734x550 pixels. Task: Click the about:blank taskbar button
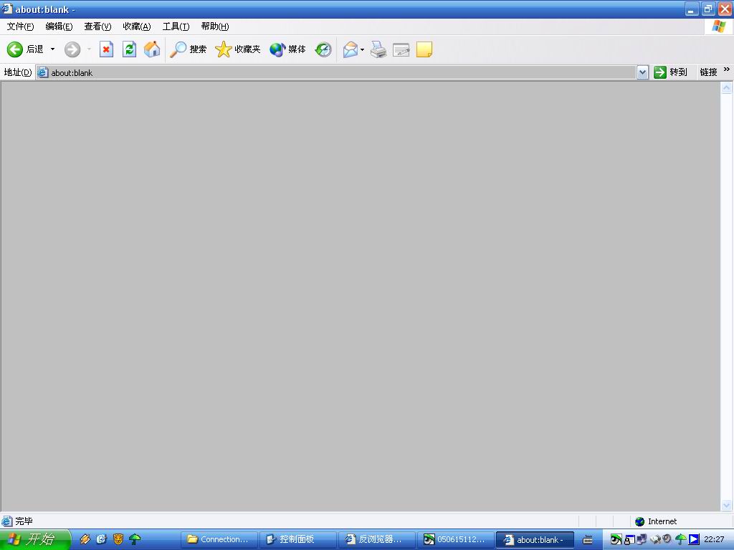(x=535, y=540)
